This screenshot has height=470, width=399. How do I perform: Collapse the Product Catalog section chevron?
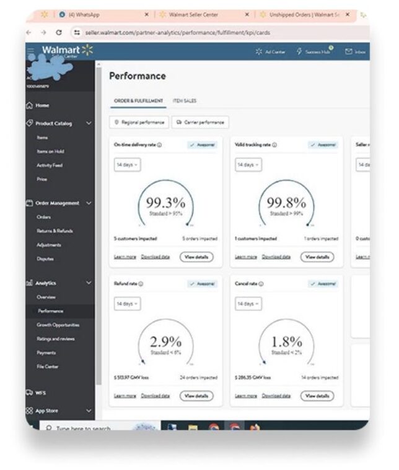[x=89, y=123]
